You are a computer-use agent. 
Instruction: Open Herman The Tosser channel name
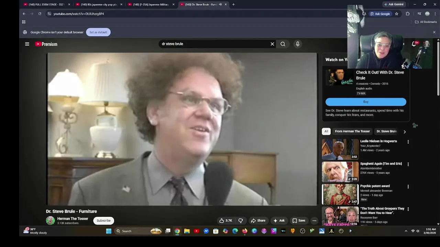pos(73,219)
